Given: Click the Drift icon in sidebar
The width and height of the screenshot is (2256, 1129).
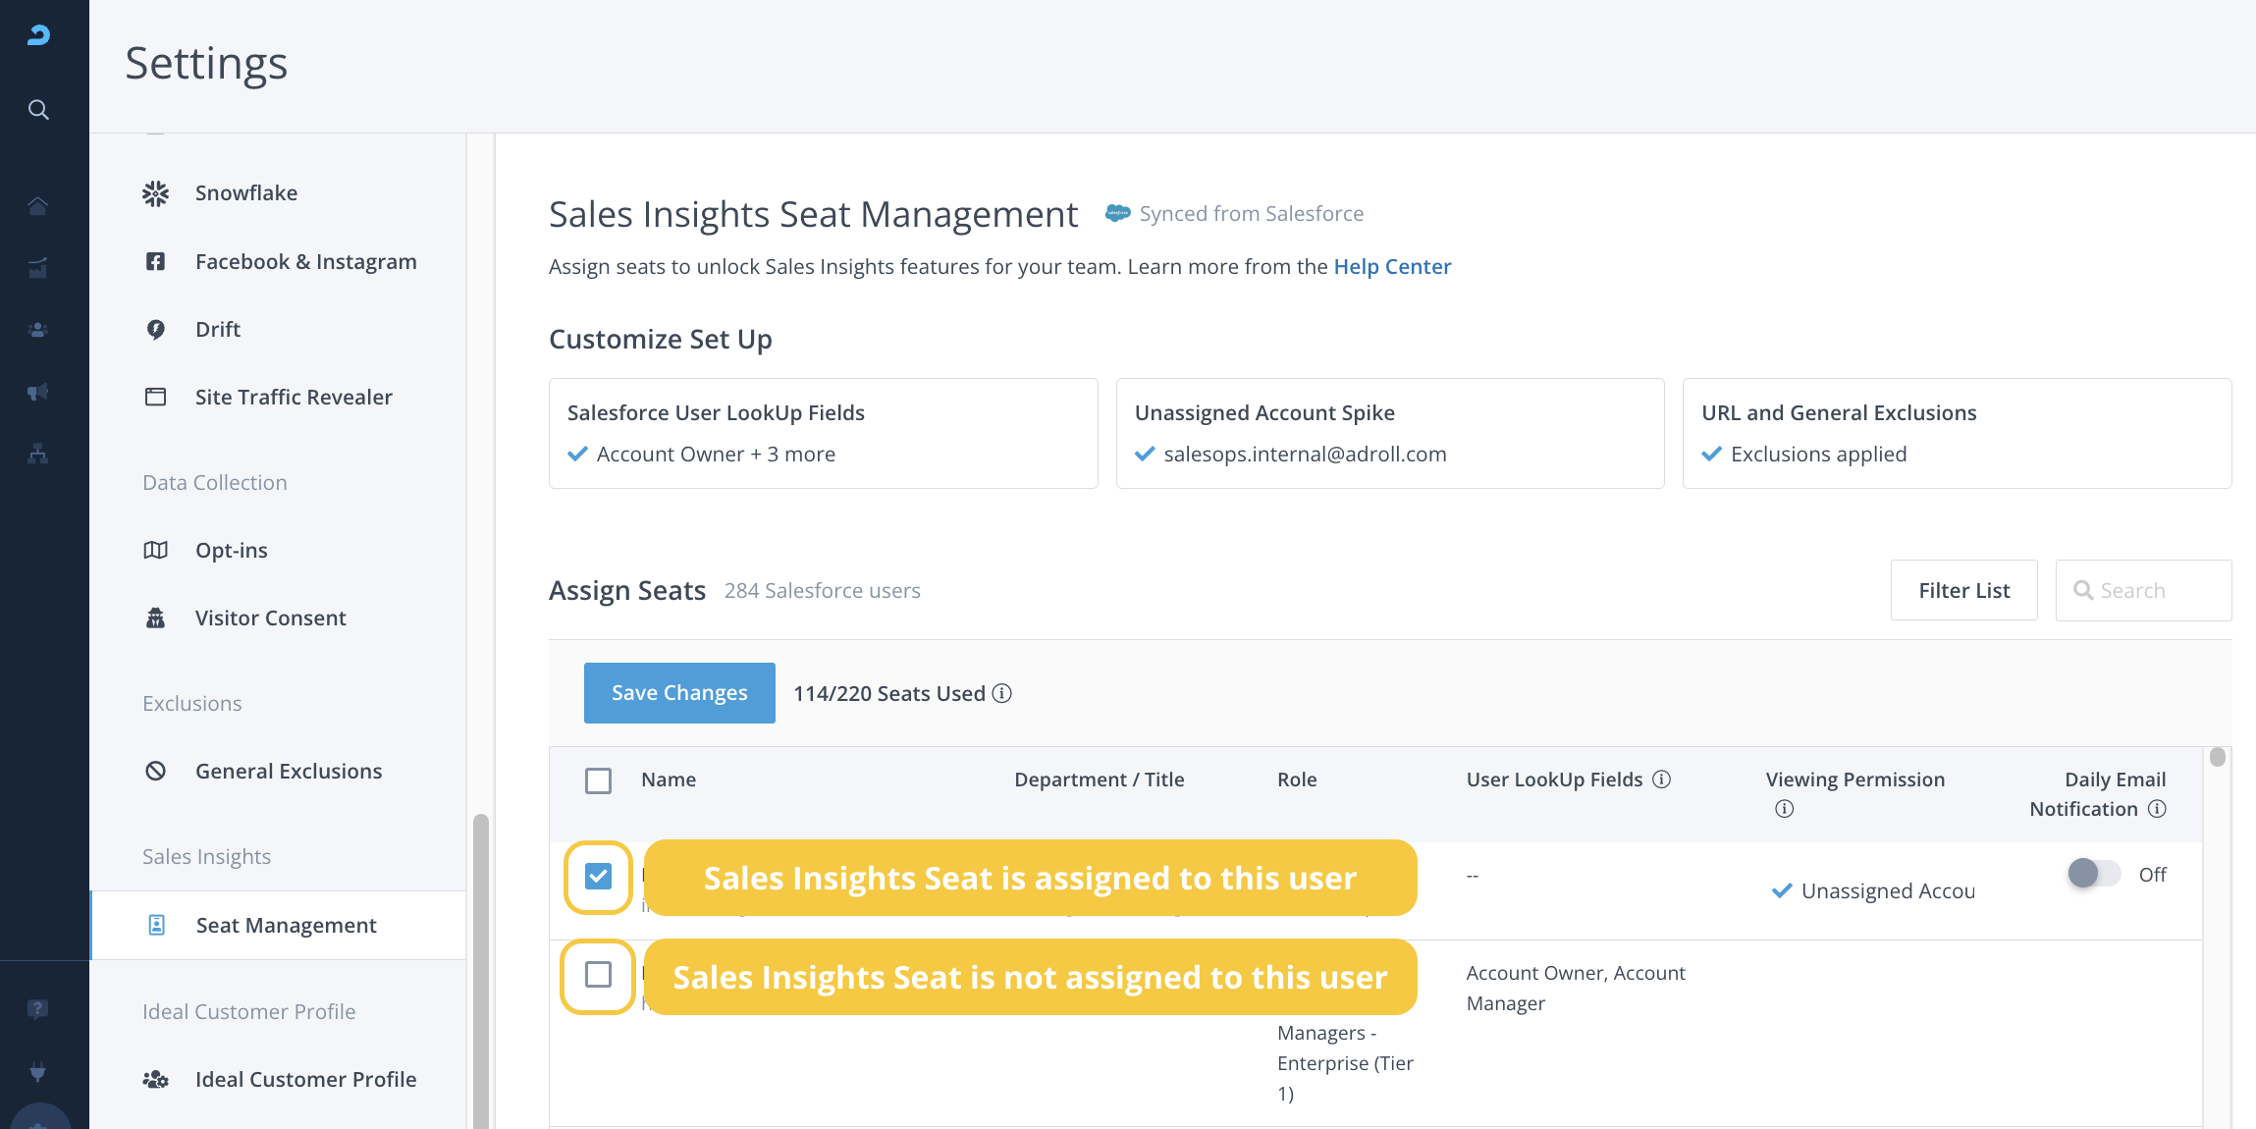Looking at the screenshot, I should pyautogui.click(x=155, y=329).
